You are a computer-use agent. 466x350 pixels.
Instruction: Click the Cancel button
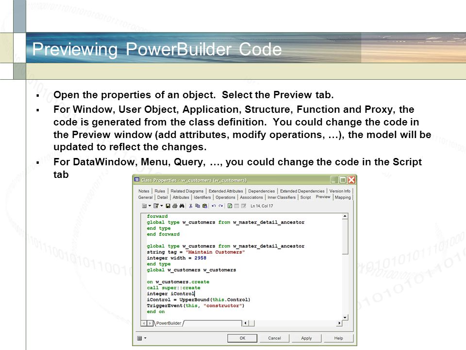pyautogui.click(x=274, y=338)
